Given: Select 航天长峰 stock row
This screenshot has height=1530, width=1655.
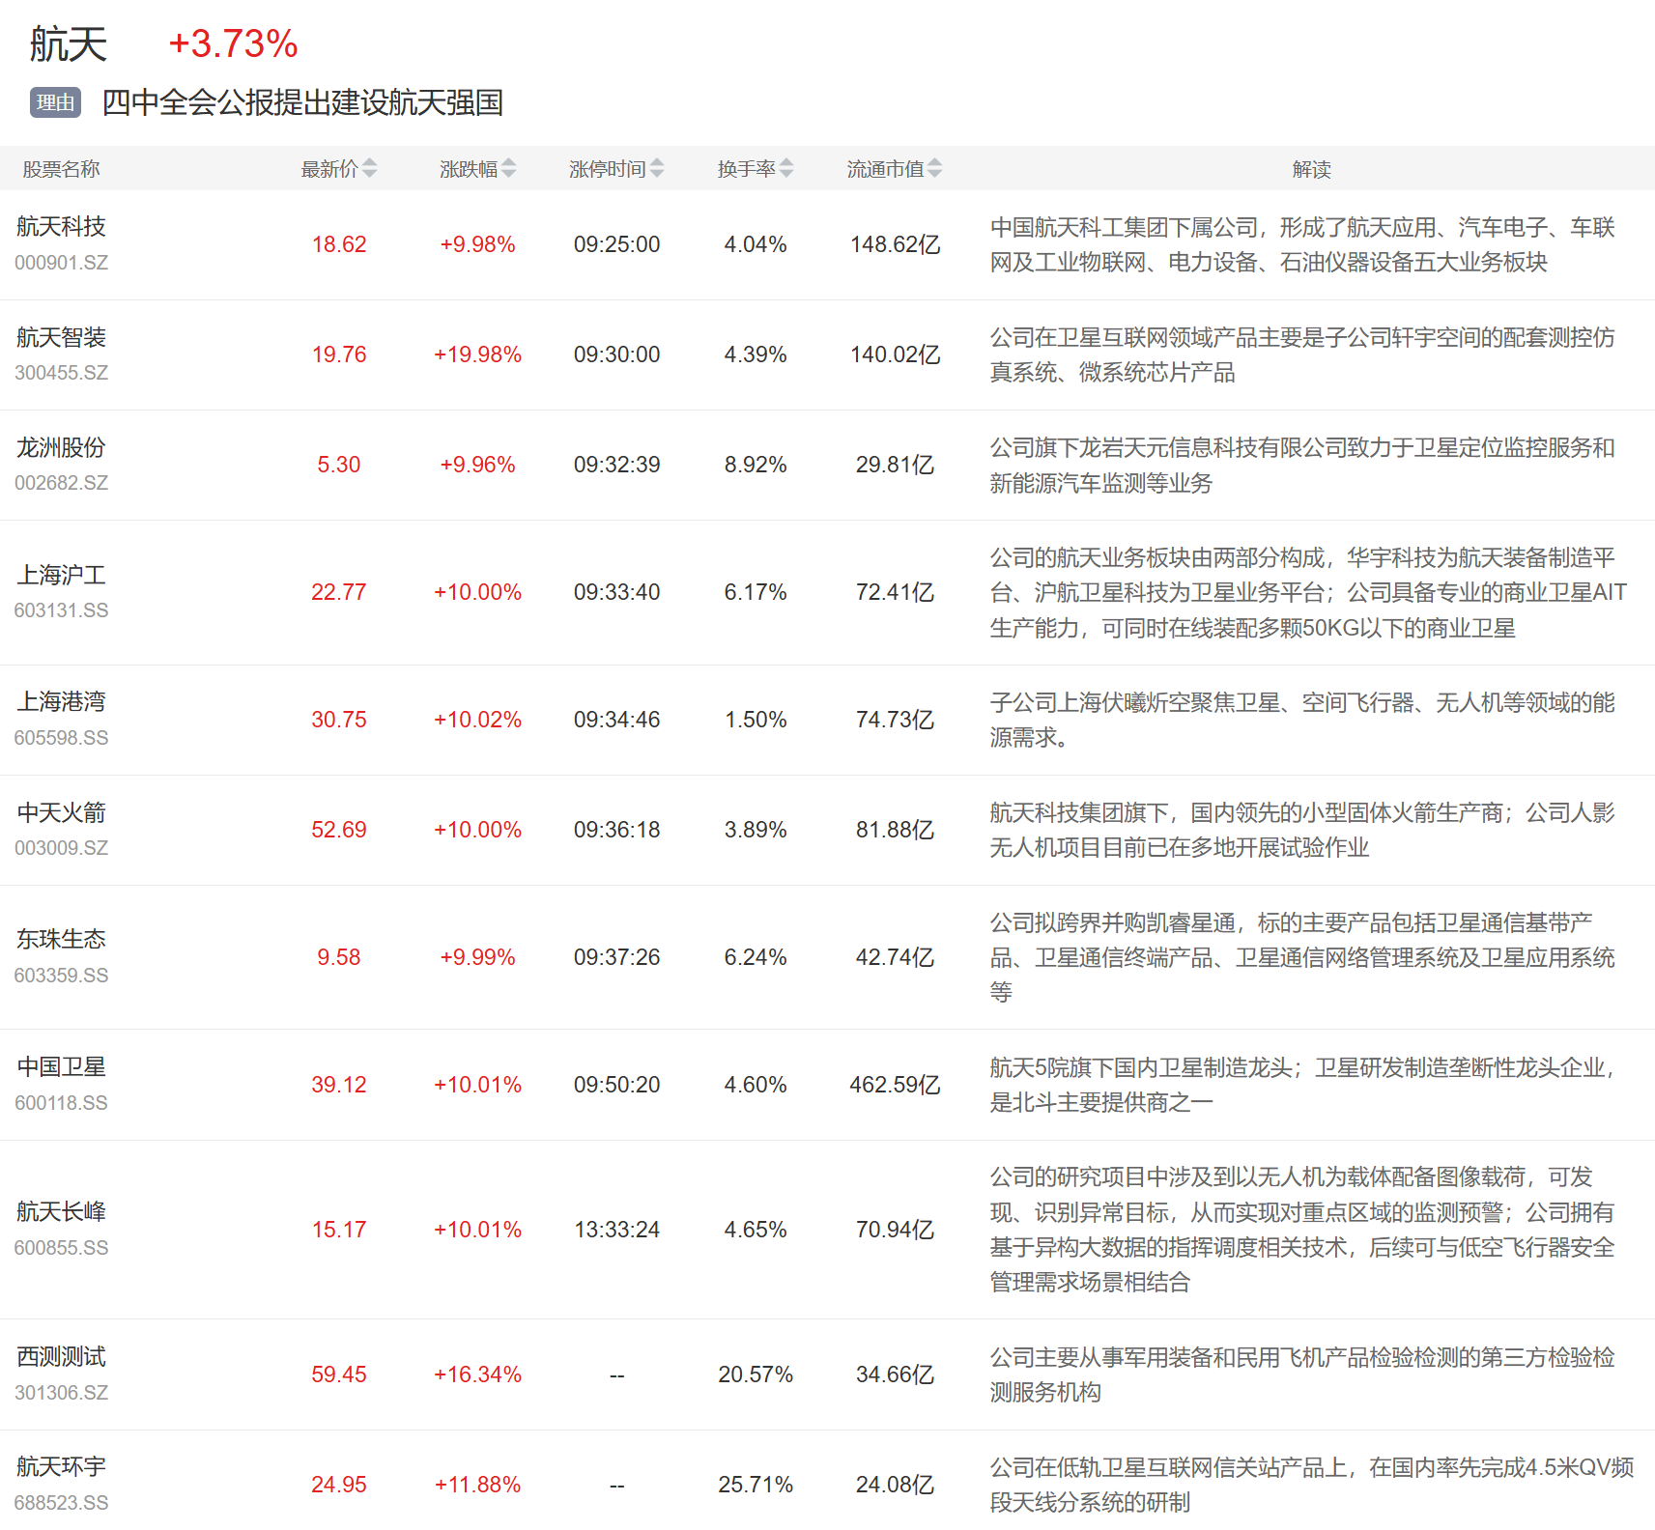Looking at the screenshot, I should pos(61,1212).
